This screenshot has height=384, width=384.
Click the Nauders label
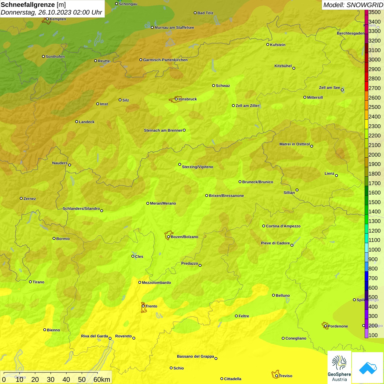click(60, 163)
